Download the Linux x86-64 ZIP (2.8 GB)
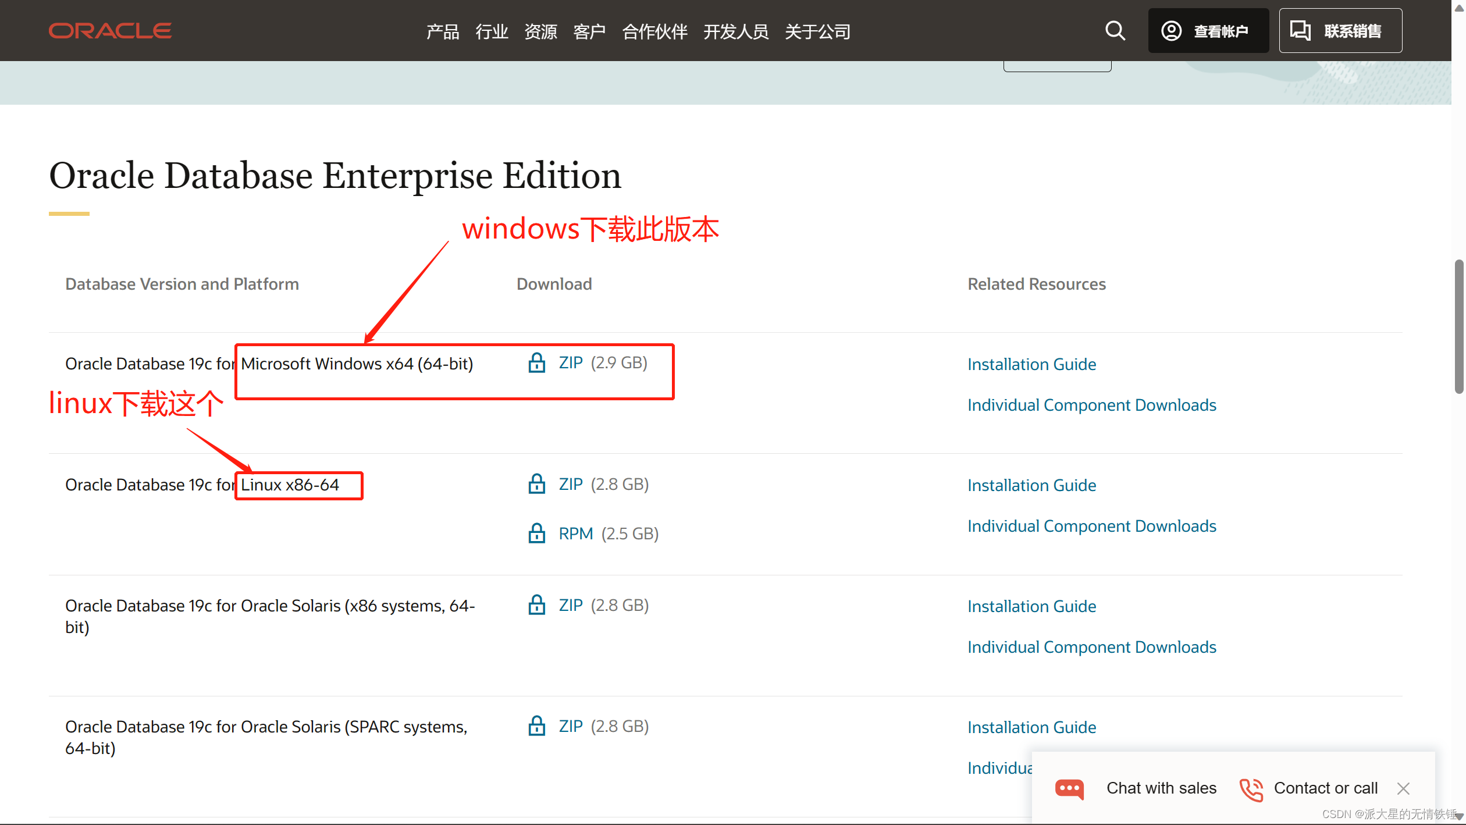The image size is (1466, 825). (571, 483)
